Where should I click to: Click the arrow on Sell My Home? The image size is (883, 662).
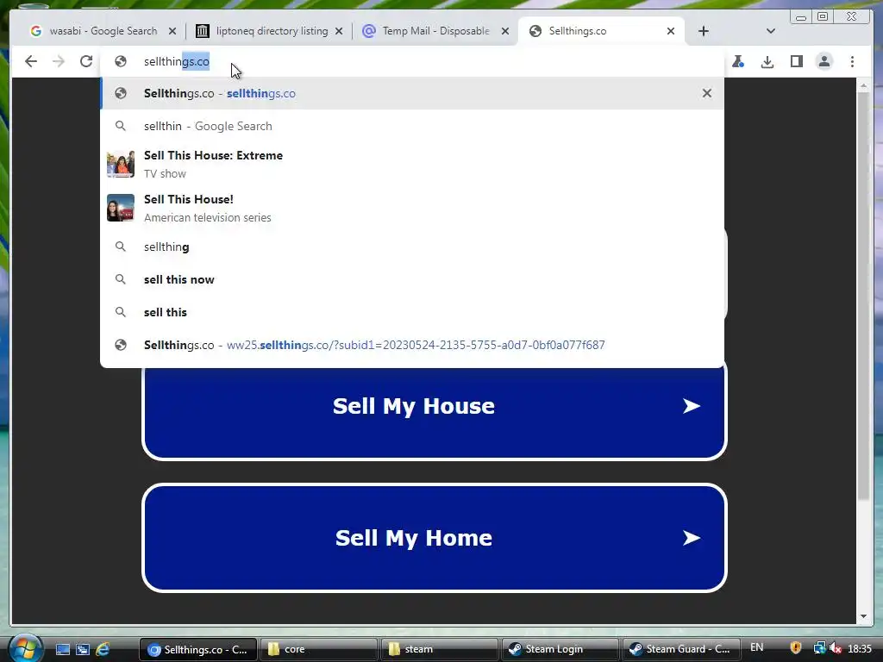tap(691, 538)
